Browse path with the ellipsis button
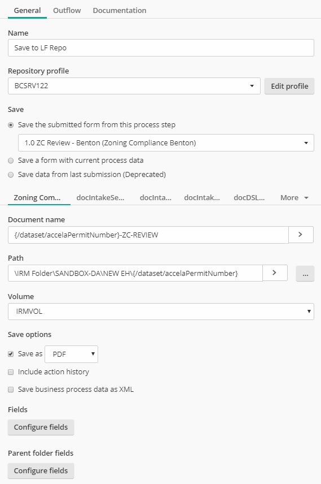The width and height of the screenshot is (321, 484). pos(305,274)
